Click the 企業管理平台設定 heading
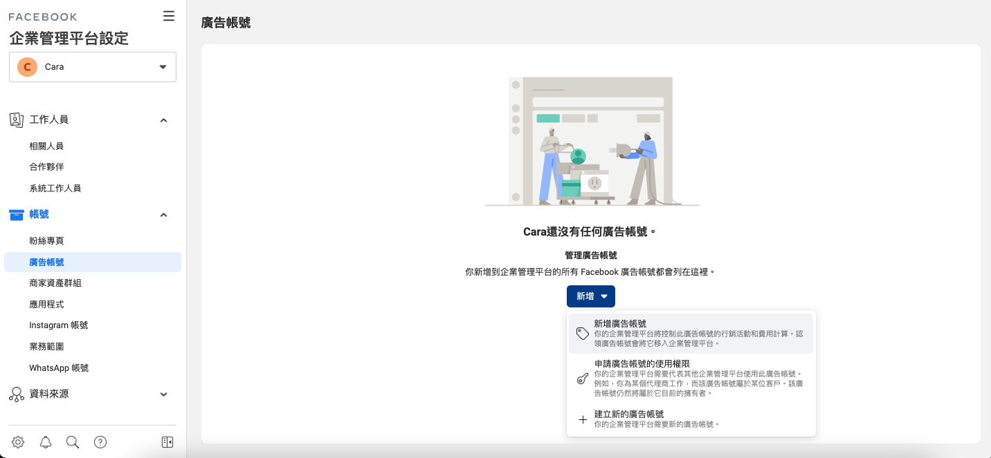The width and height of the screenshot is (991, 458). point(69,38)
